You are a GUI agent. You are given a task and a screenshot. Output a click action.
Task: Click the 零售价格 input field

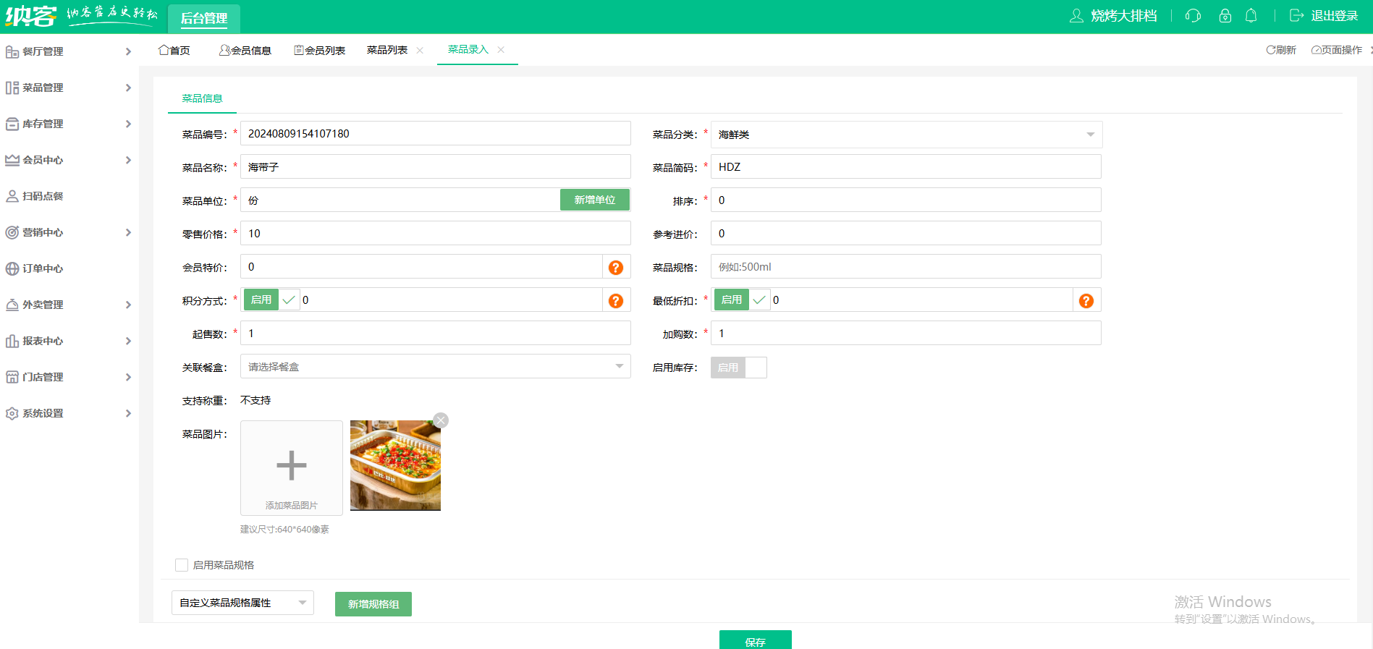436,233
